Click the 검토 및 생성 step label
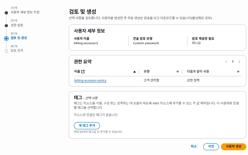 coord(18,38)
